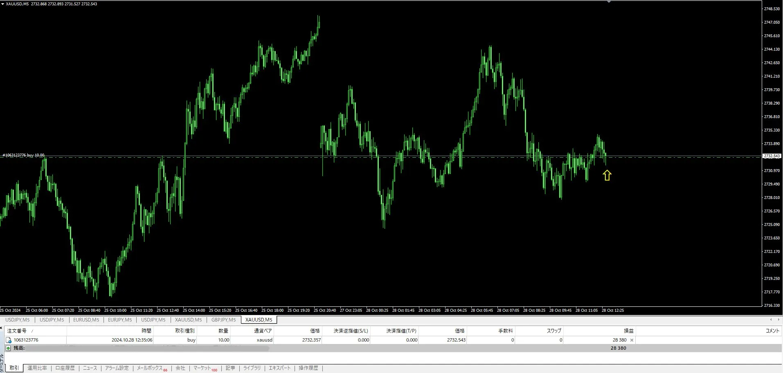Open the 運用比率 terminal tab
This screenshot has width=783, height=373.
pyautogui.click(x=37, y=368)
